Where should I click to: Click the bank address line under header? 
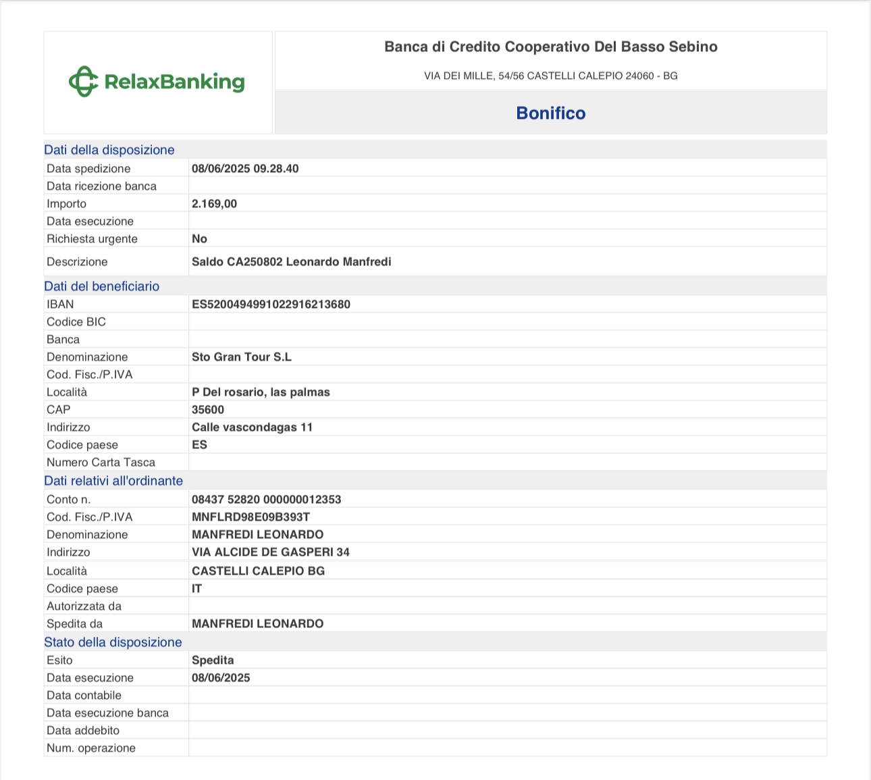[551, 76]
